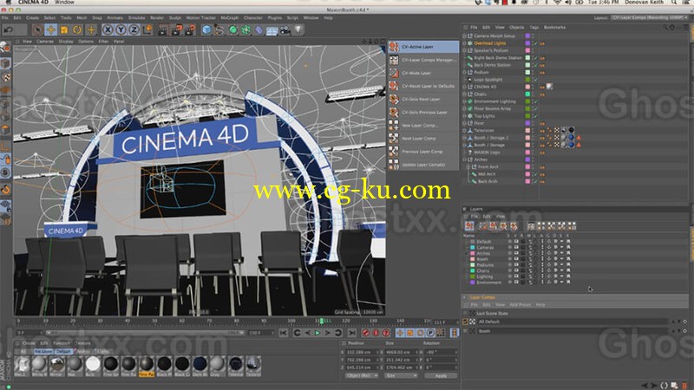Image resolution: width=694 pixels, height=390 pixels.
Task: Activate the Move tool
Action: 51,29
